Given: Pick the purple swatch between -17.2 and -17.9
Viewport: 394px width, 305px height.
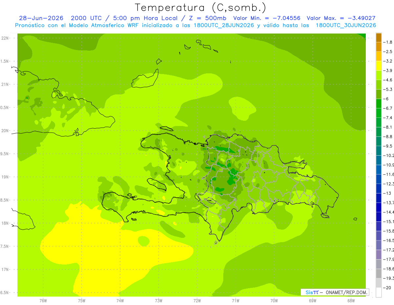Looking at the screenshot, I should [x=379, y=255].
